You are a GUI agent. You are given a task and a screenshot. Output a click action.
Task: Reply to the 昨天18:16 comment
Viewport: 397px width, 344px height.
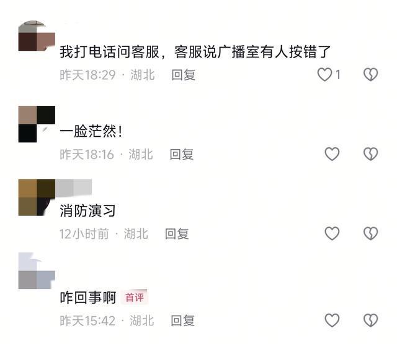[x=182, y=154]
